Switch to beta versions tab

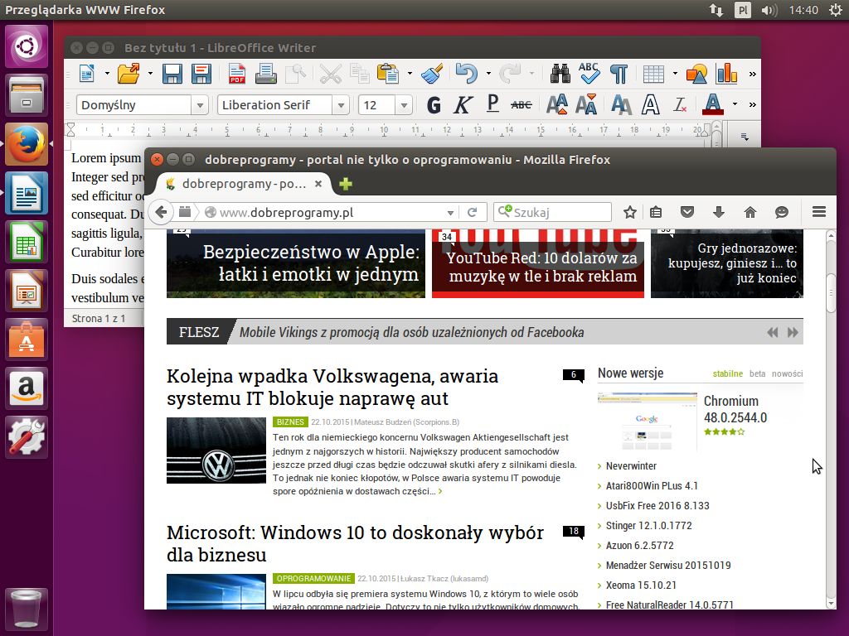point(758,373)
